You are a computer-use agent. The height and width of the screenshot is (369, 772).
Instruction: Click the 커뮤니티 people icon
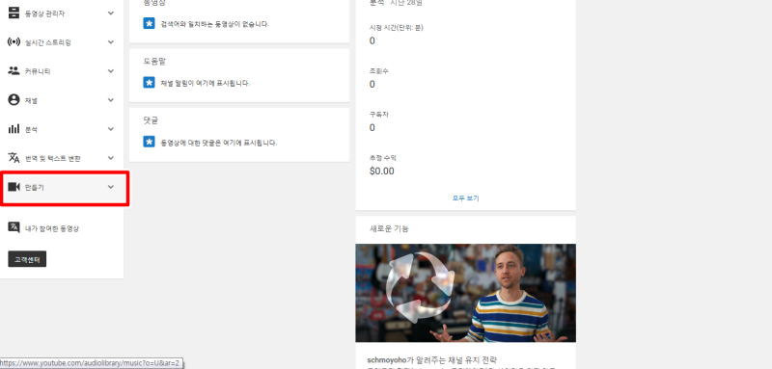[x=14, y=70]
